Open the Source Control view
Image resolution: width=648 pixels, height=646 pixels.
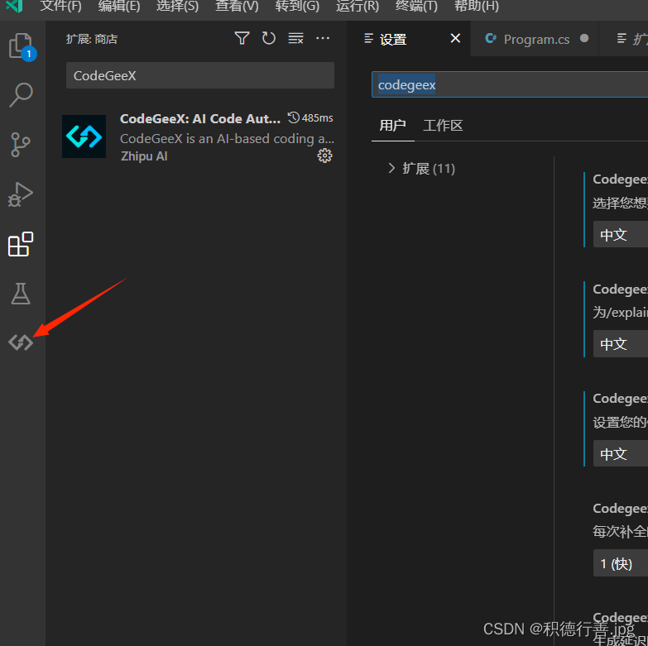(21, 144)
